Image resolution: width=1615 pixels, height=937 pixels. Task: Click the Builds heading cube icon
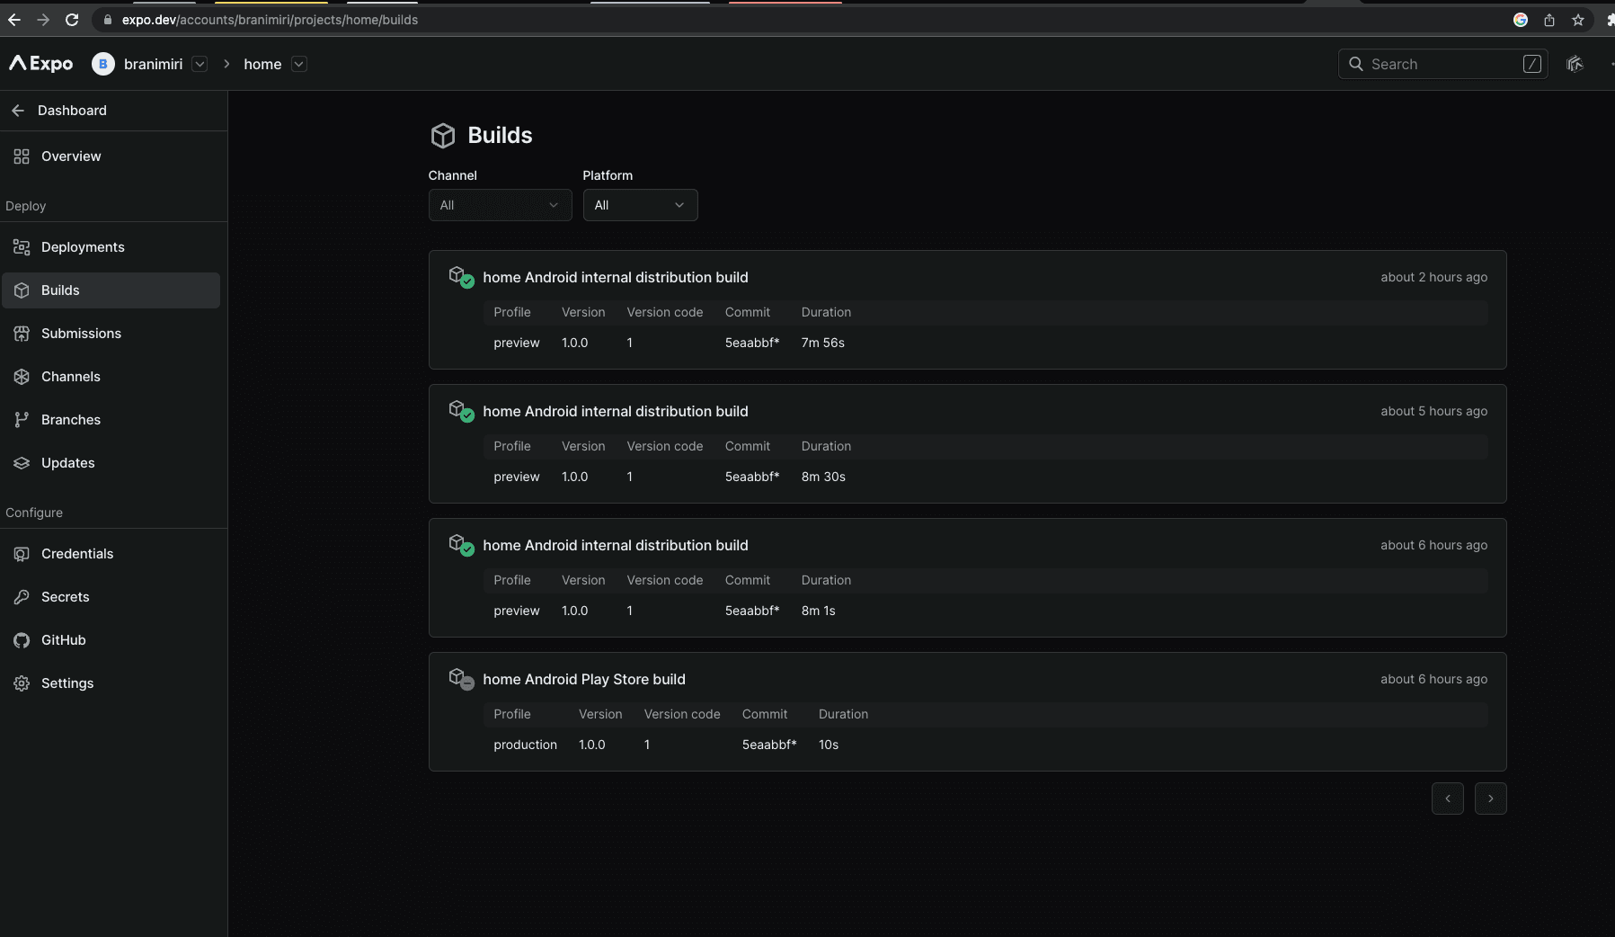click(443, 135)
